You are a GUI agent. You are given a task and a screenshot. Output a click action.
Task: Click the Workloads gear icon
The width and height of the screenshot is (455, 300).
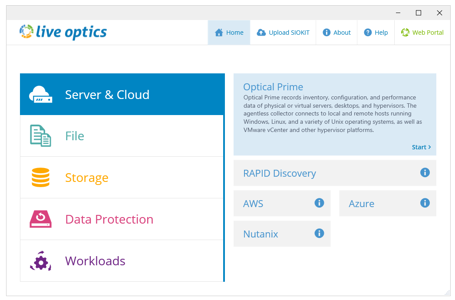[41, 261]
